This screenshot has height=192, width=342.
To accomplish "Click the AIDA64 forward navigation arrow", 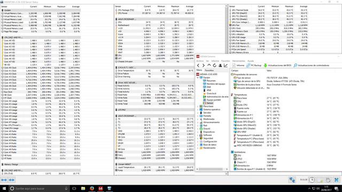I will (x=203, y=65).
